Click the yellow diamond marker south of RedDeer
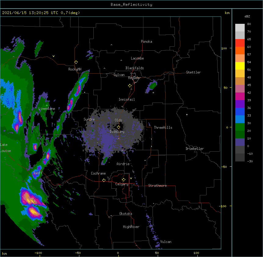263x257 pixels. (x=130, y=86)
